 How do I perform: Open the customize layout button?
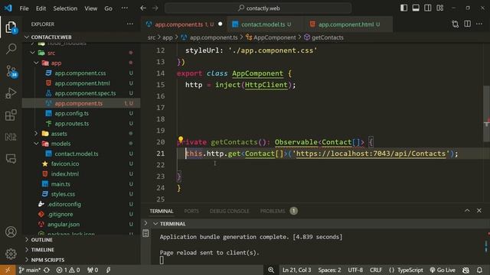[x=440, y=8]
